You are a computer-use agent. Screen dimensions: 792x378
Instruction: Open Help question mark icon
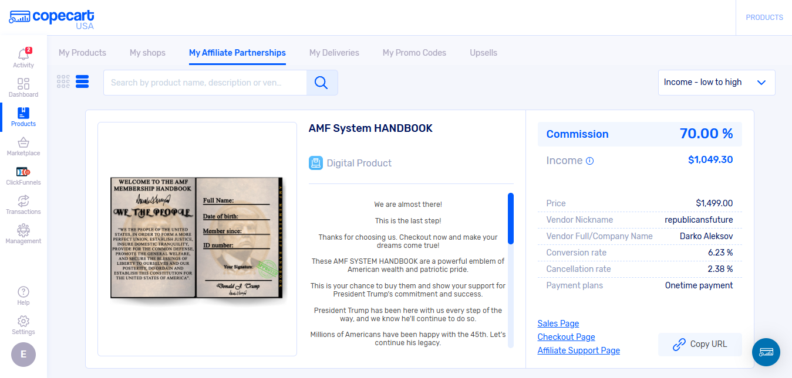tap(23, 292)
